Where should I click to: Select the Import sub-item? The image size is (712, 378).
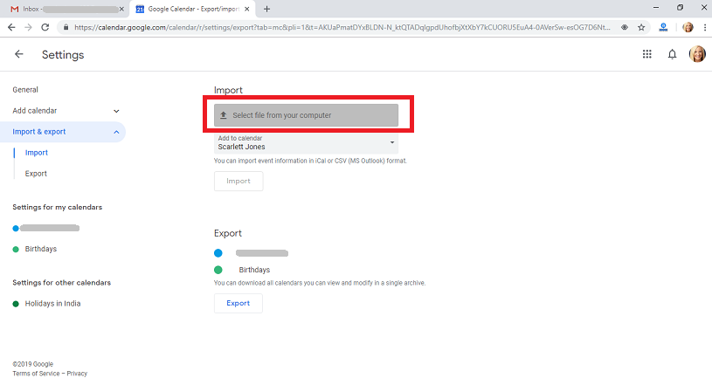[37, 153]
